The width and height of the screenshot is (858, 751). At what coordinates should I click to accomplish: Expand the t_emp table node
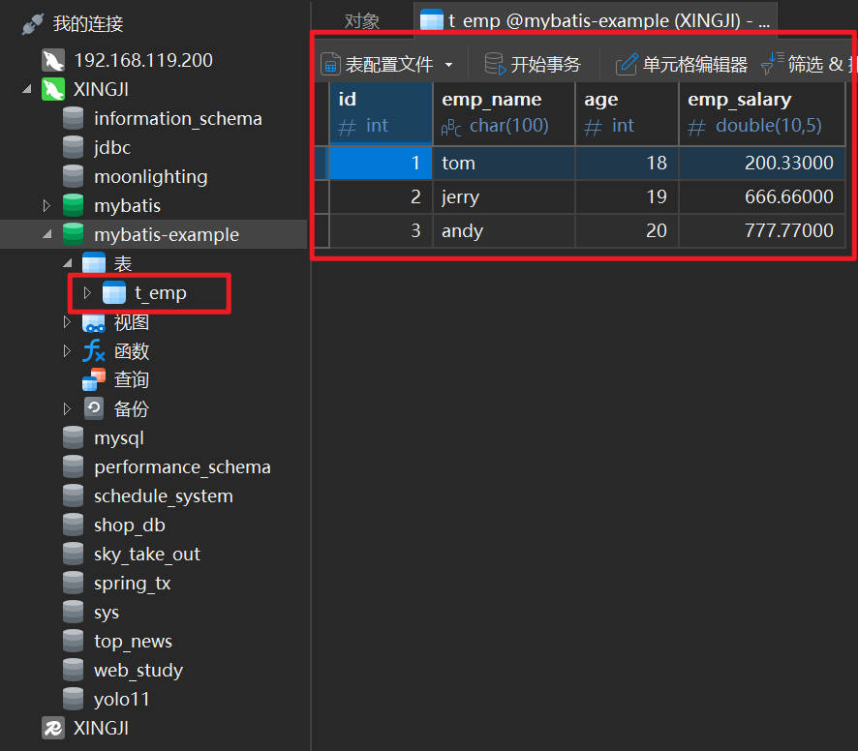(87, 292)
